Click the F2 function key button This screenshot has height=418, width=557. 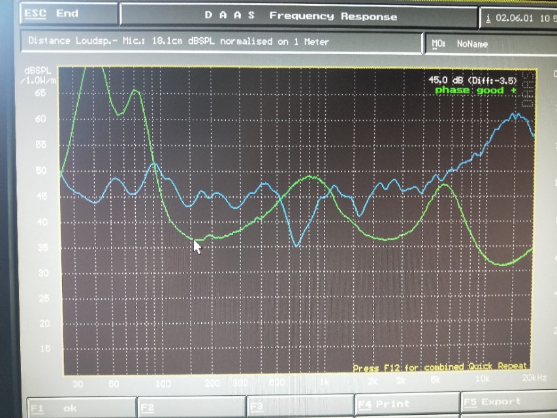[191, 407]
